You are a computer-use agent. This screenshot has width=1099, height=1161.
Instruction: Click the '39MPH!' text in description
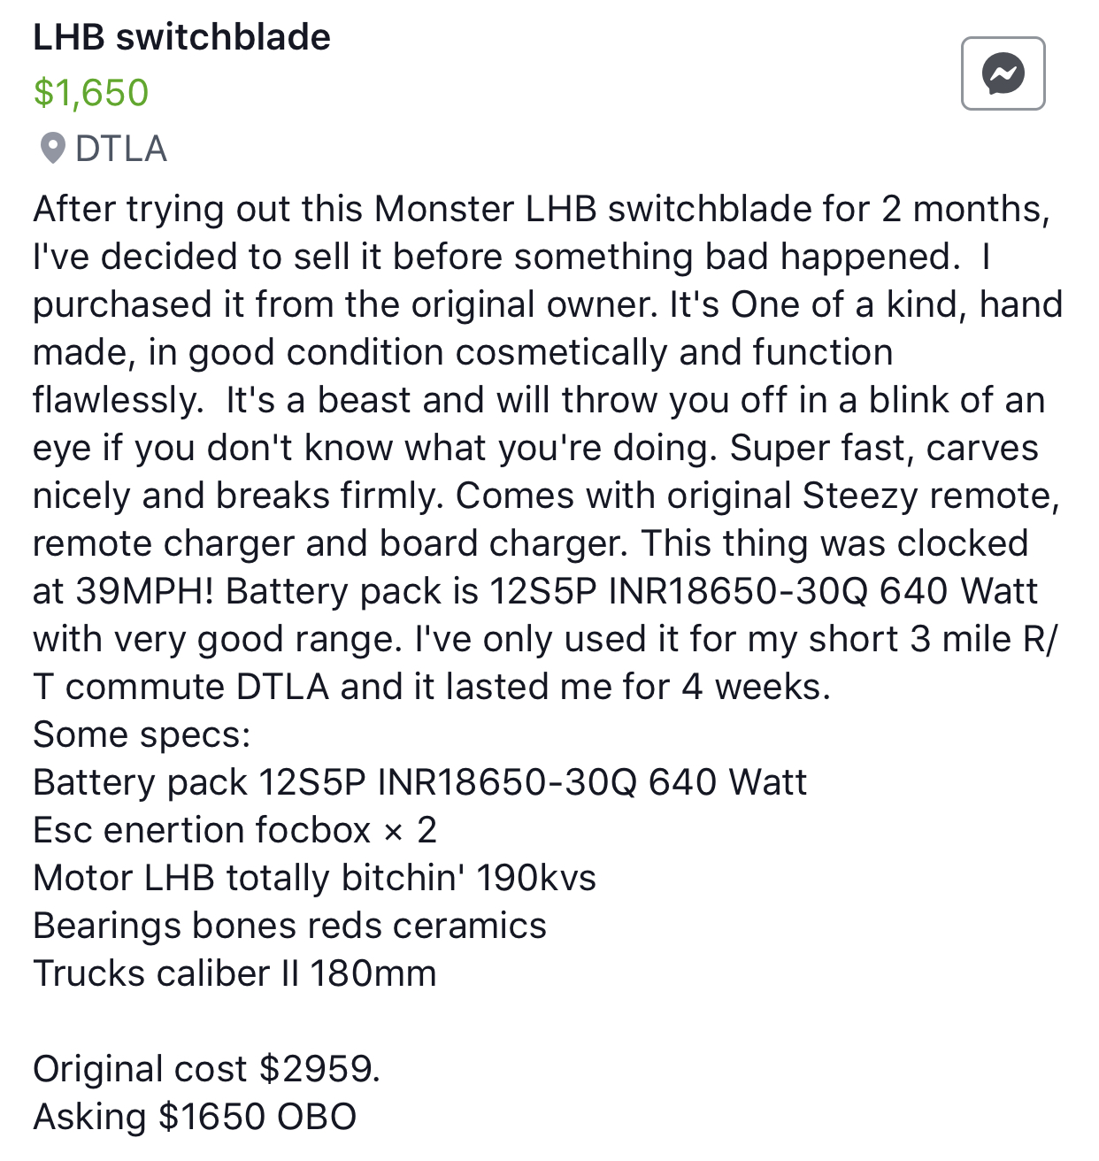(x=145, y=591)
